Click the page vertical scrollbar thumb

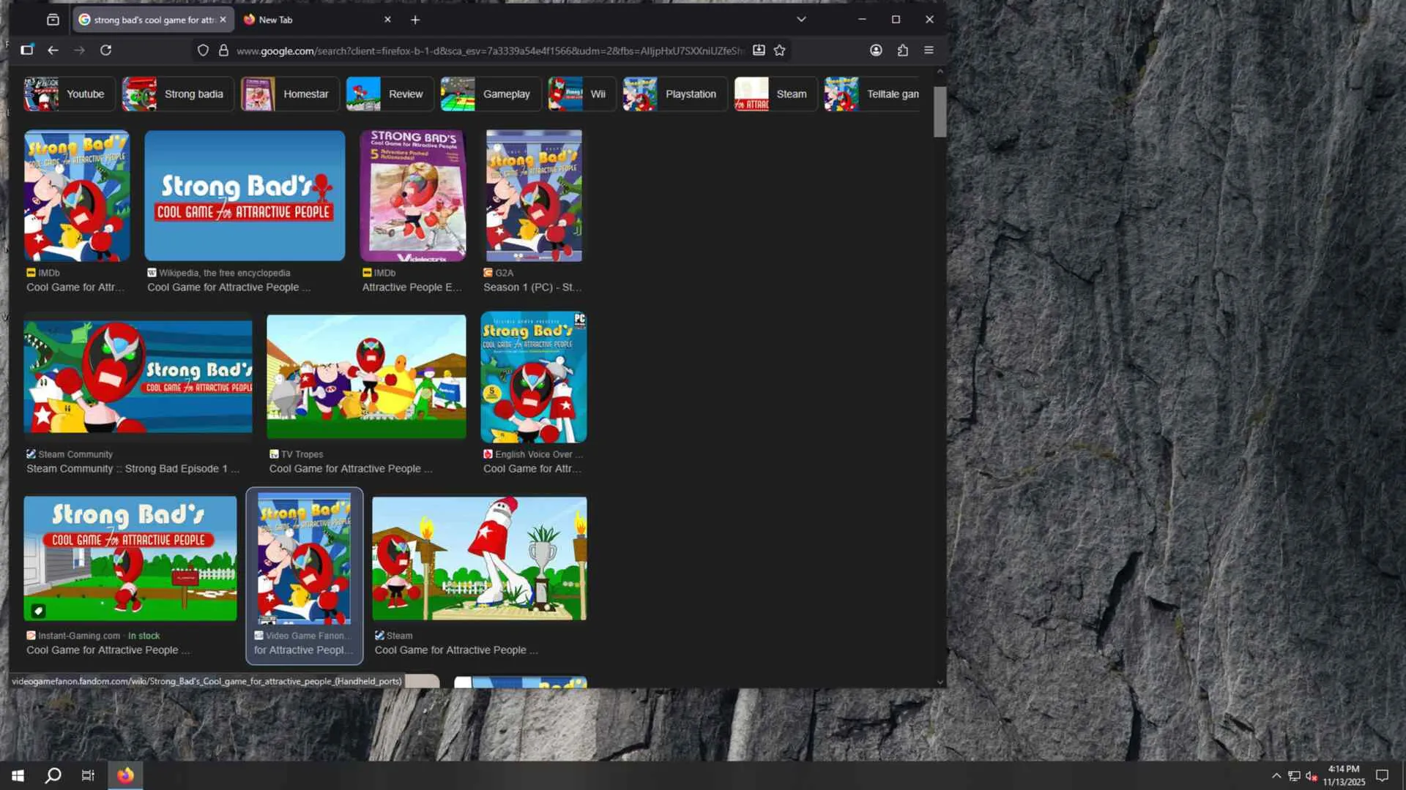pos(940,112)
